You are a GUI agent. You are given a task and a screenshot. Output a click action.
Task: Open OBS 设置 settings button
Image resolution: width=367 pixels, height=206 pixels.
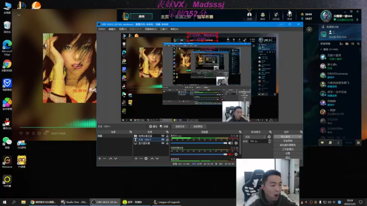pyautogui.click(x=288, y=153)
